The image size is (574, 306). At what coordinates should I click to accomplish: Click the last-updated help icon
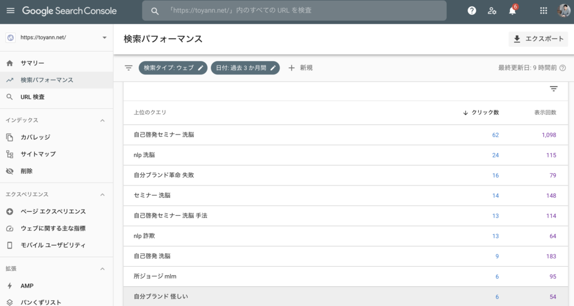[562, 68]
